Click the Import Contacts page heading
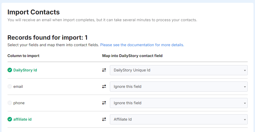 (34, 12)
